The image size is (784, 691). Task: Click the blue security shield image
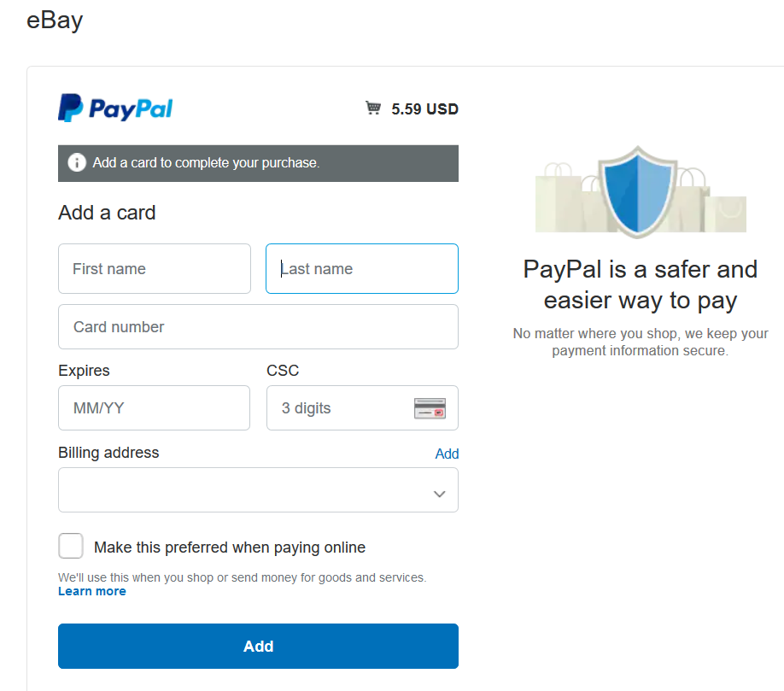click(x=638, y=191)
